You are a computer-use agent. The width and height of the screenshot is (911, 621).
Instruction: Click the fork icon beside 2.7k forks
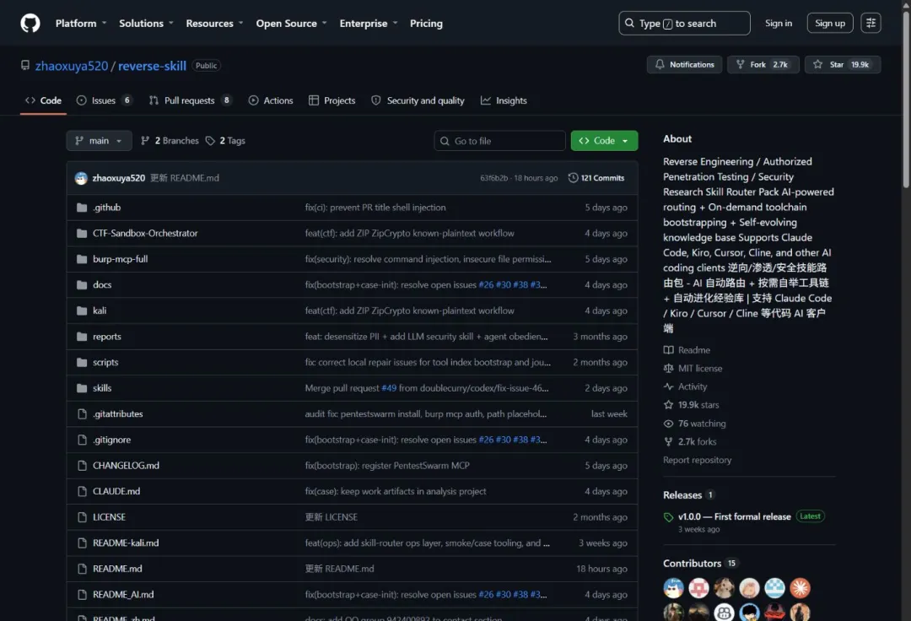(x=668, y=441)
